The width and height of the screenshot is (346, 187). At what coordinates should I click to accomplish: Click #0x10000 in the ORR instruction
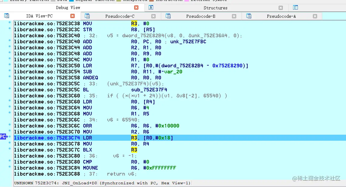tap(167, 126)
